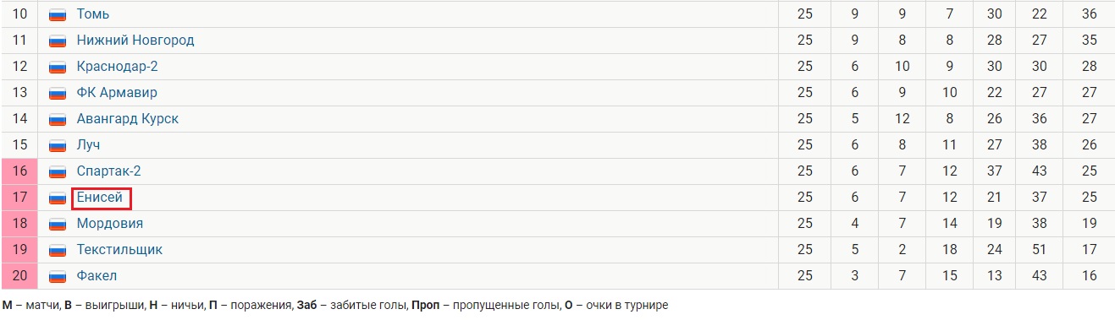Open the Авангард Курск team page

(x=128, y=119)
